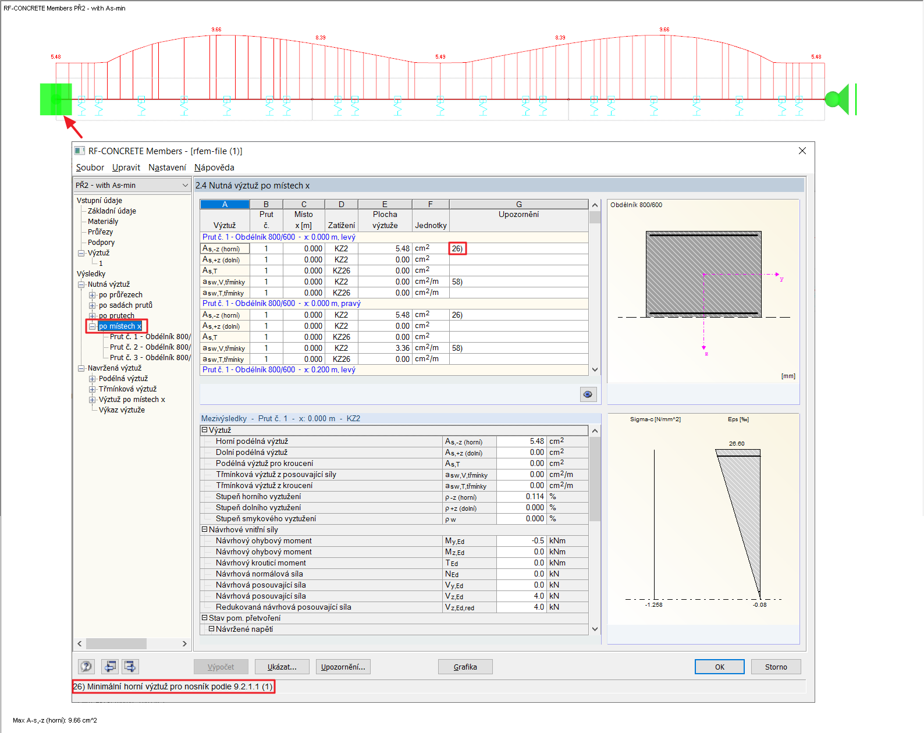Expand the Výztuž po místech x node

(x=92, y=400)
